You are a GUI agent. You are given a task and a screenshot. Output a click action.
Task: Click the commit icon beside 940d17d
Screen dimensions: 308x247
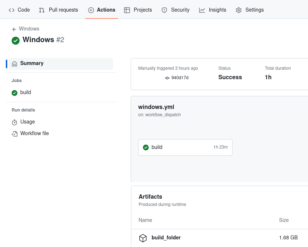coord(167,78)
